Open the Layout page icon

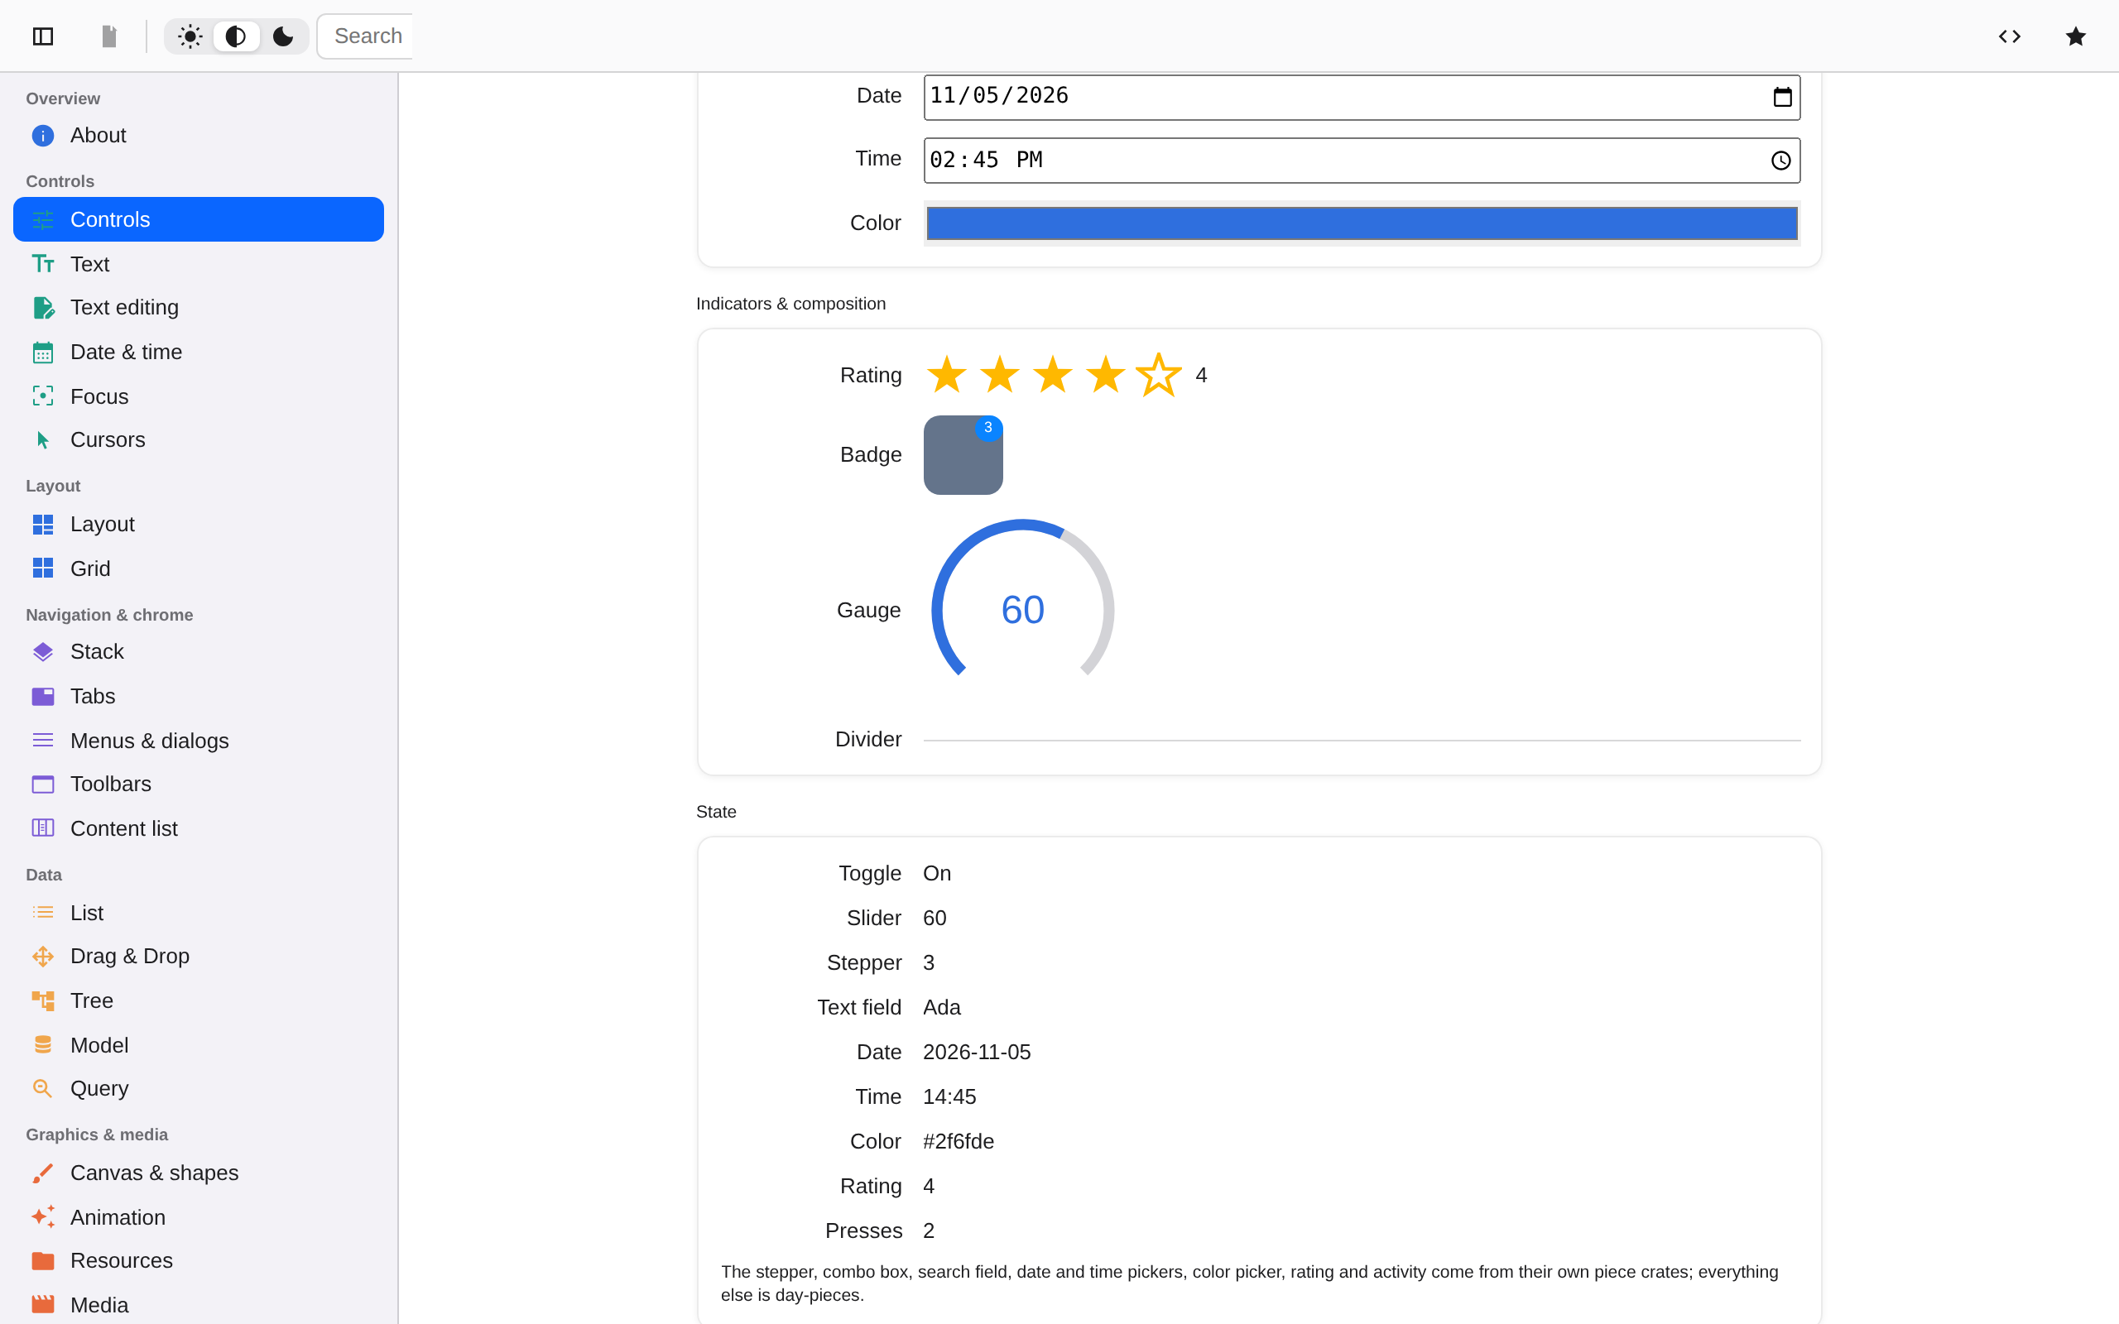tap(43, 524)
